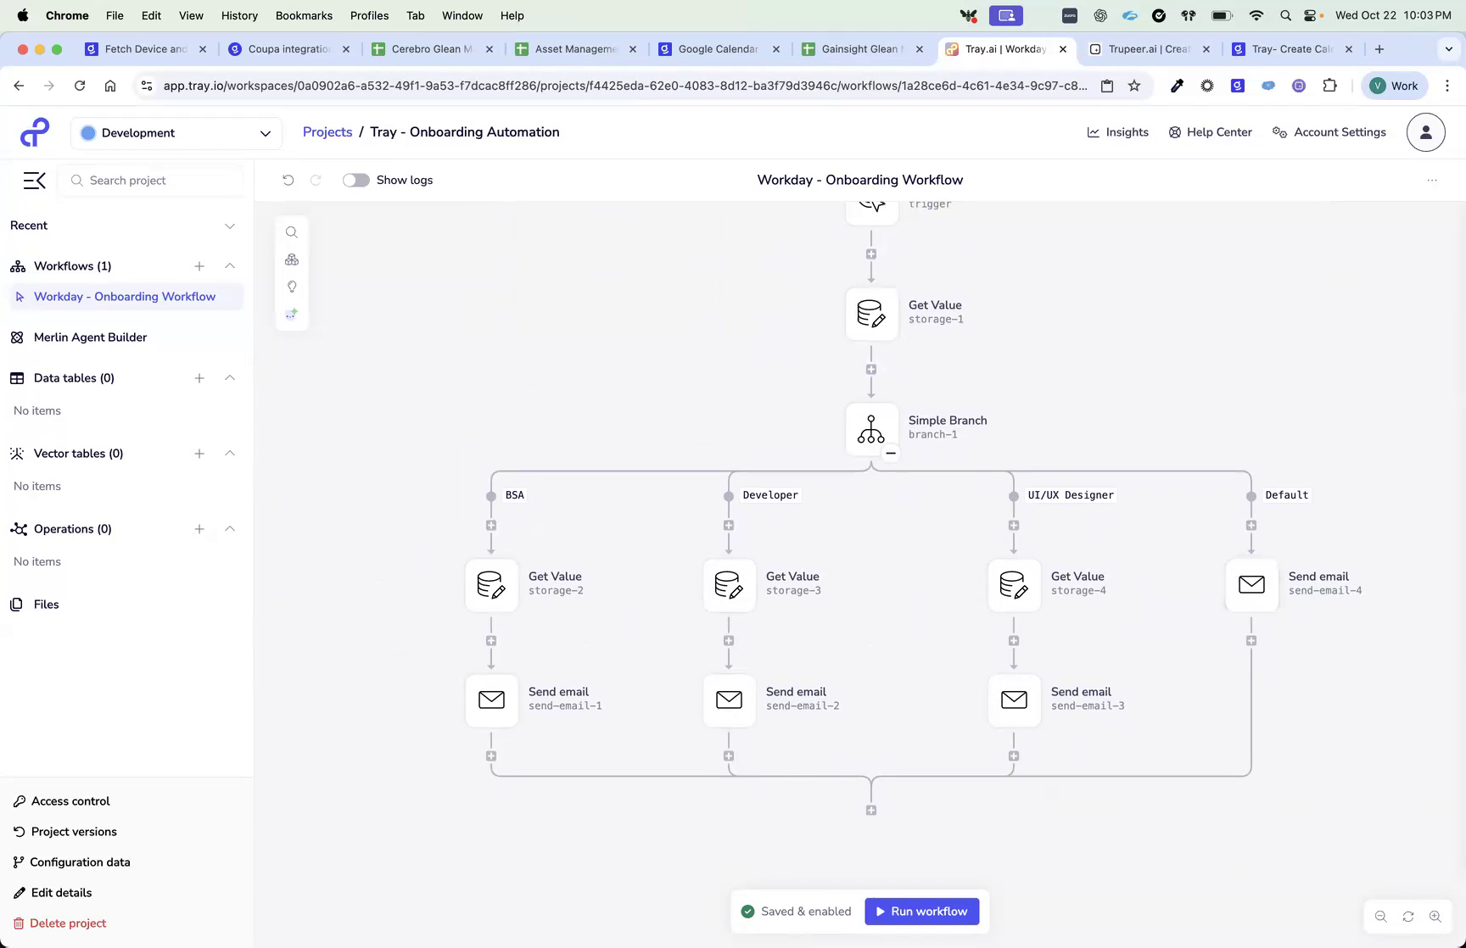Collapse the Data tables section
Image resolution: width=1466 pixels, height=948 pixels.
click(x=229, y=377)
